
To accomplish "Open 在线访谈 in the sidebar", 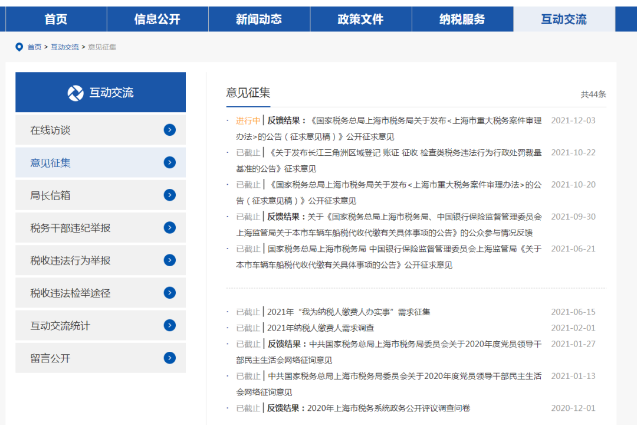I will pyautogui.click(x=100, y=130).
